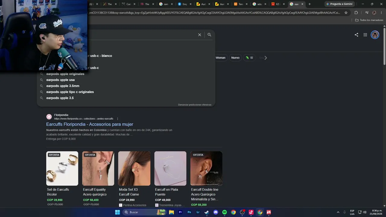The image size is (386, 217).
Task: Open Adobe Premiere Pro from taskbar
Action: (180, 212)
